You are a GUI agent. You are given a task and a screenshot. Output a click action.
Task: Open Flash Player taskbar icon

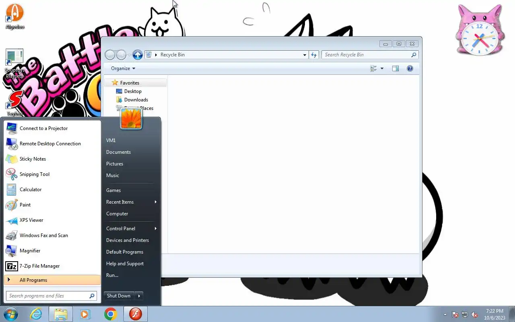pos(136,314)
